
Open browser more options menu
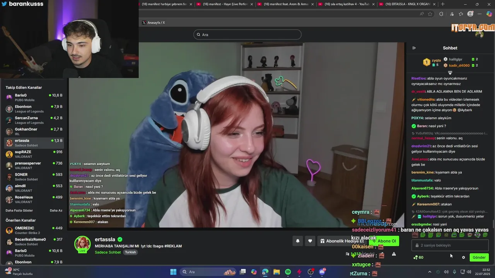point(480,14)
